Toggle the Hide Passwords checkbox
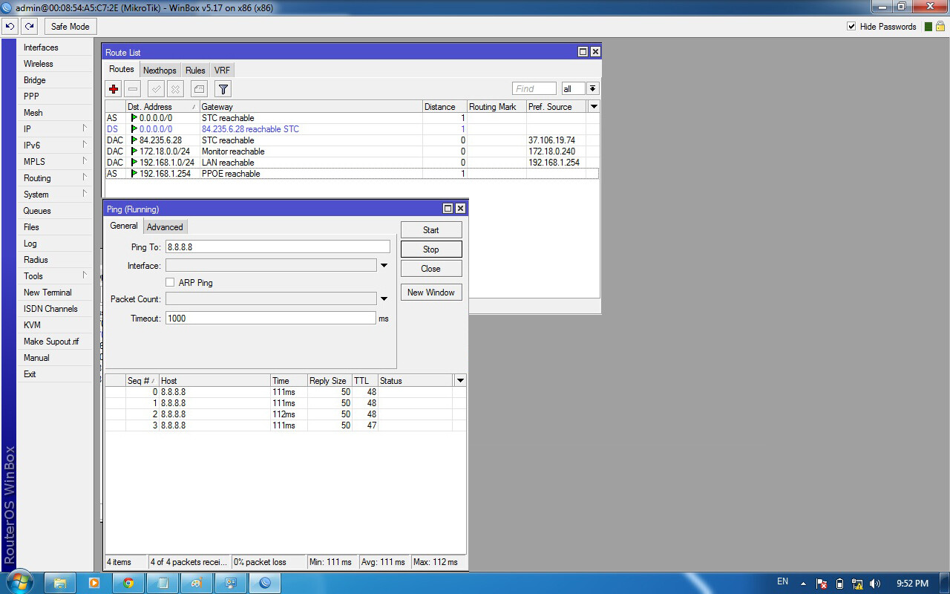The image size is (950, 594). tap(851, 27)
